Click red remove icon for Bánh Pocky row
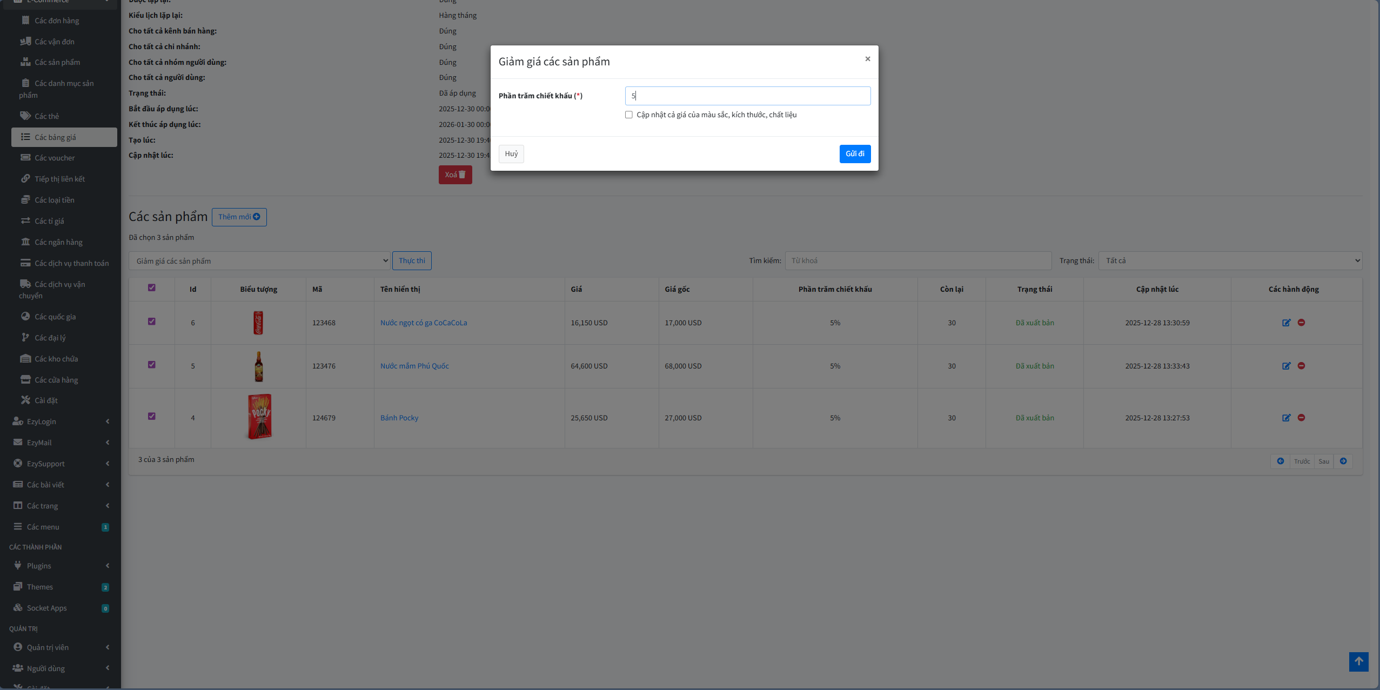The height and width of the screenshot is (690, 1380). (x=1301, y=418)
